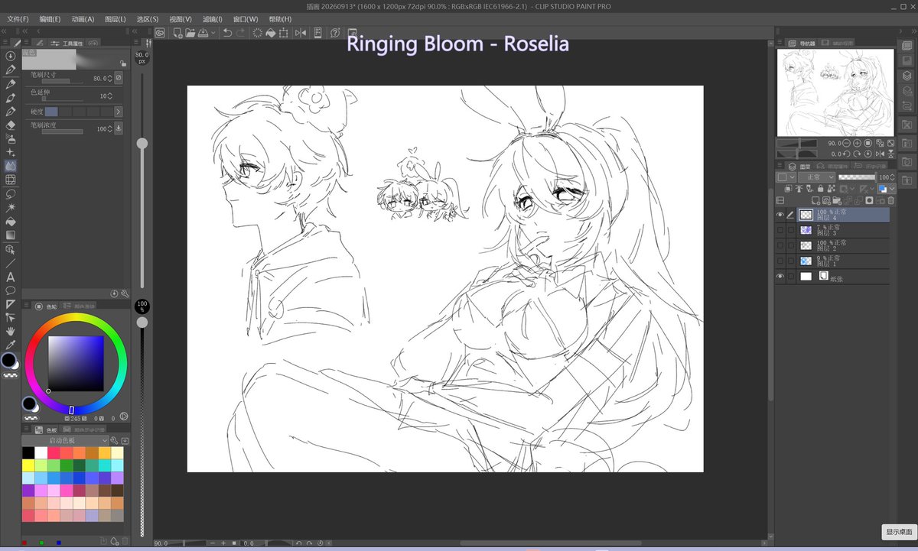Select the Hand move canvas tool

[x=11, y=331]
